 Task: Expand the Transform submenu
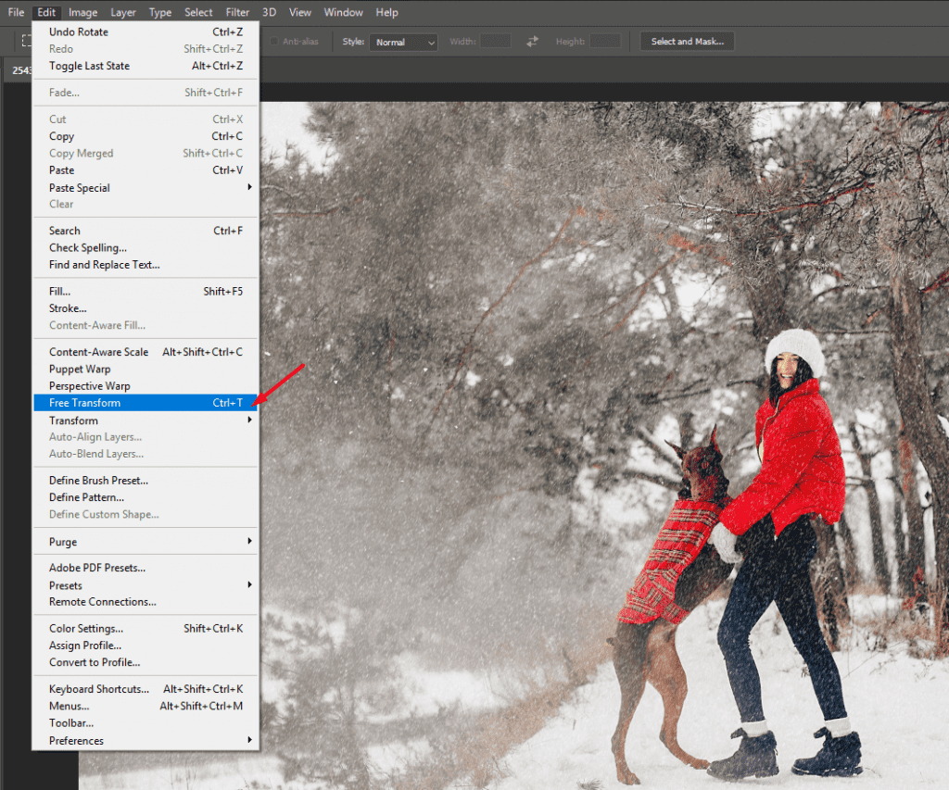(146, 420)
